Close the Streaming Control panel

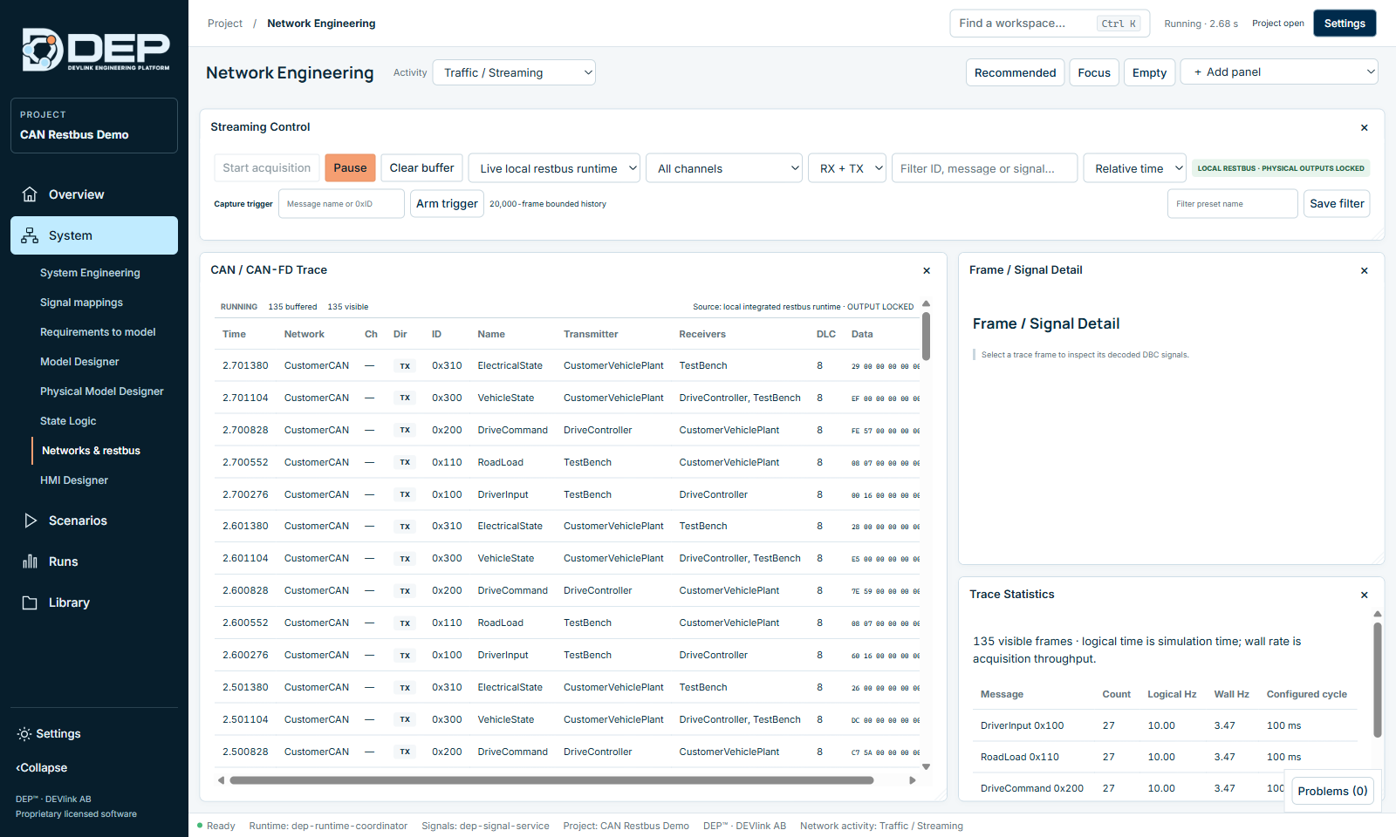1365,128
